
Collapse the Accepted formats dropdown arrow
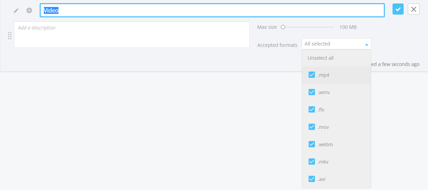[x=366, y=44]
